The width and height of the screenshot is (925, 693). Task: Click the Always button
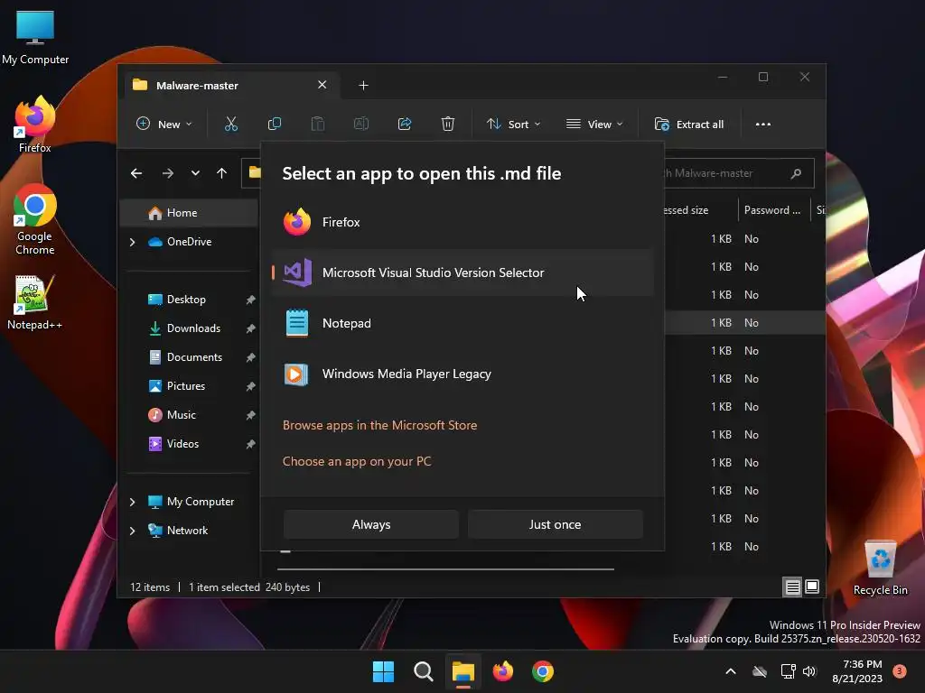tap(371, 524)
